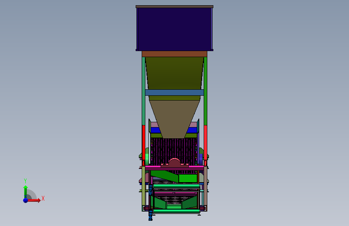
Task: Select the blue horizontal crossbar across the hopper
Action: (175, 92)
